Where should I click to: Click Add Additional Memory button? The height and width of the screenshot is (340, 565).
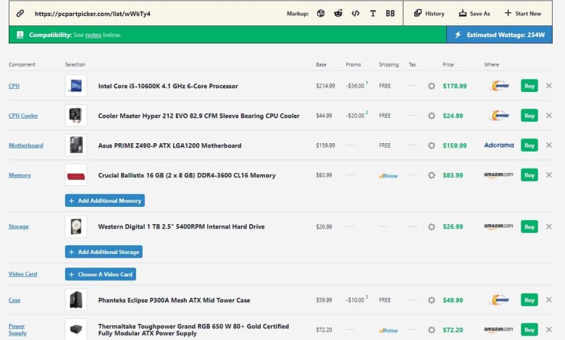coord(105,201)
